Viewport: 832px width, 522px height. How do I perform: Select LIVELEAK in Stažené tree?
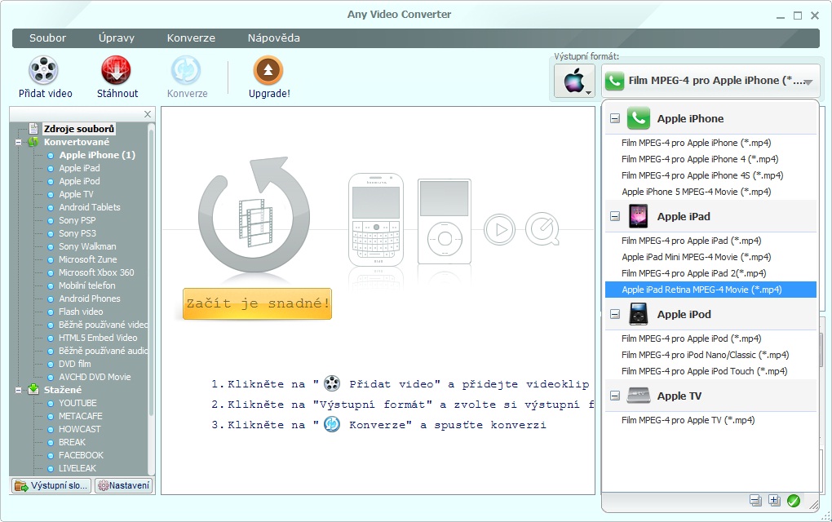point(77,468)
